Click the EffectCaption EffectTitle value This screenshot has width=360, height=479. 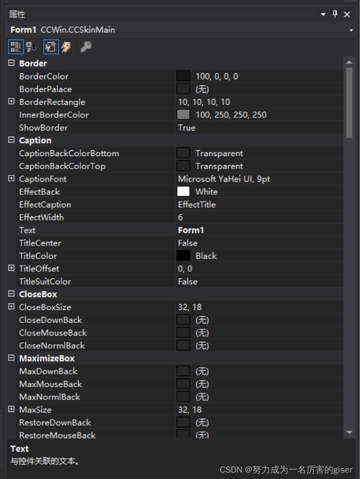(x=197, y=205)
